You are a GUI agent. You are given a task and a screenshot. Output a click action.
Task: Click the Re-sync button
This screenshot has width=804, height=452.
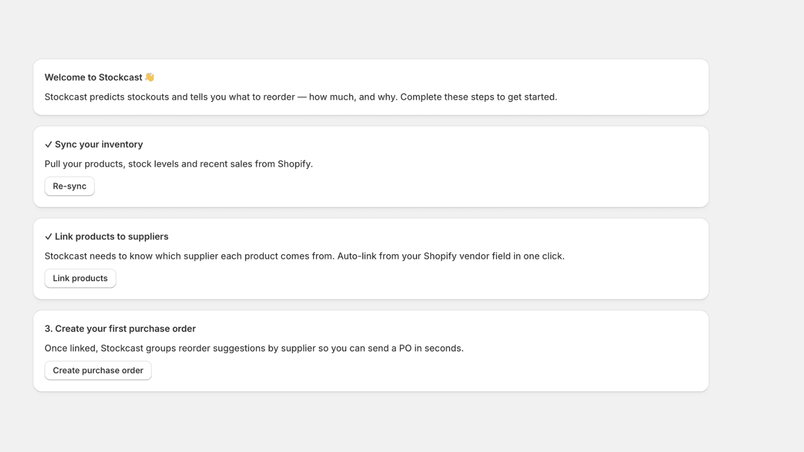pos(69,186)
